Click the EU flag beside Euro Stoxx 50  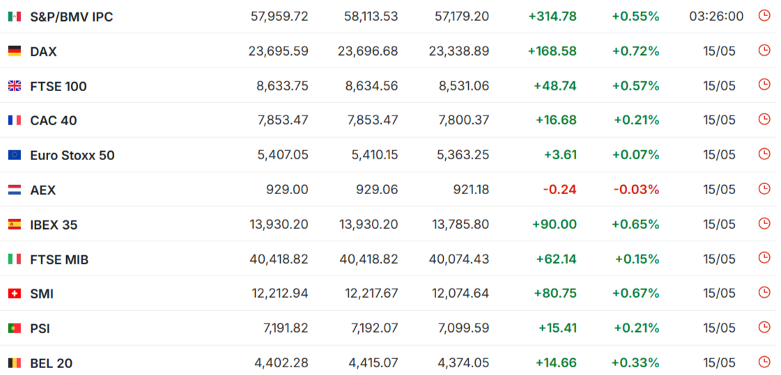coord(15,155)
